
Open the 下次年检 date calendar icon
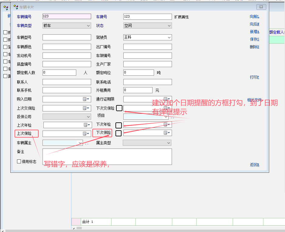pyautogui.click(x=166, y=125)
